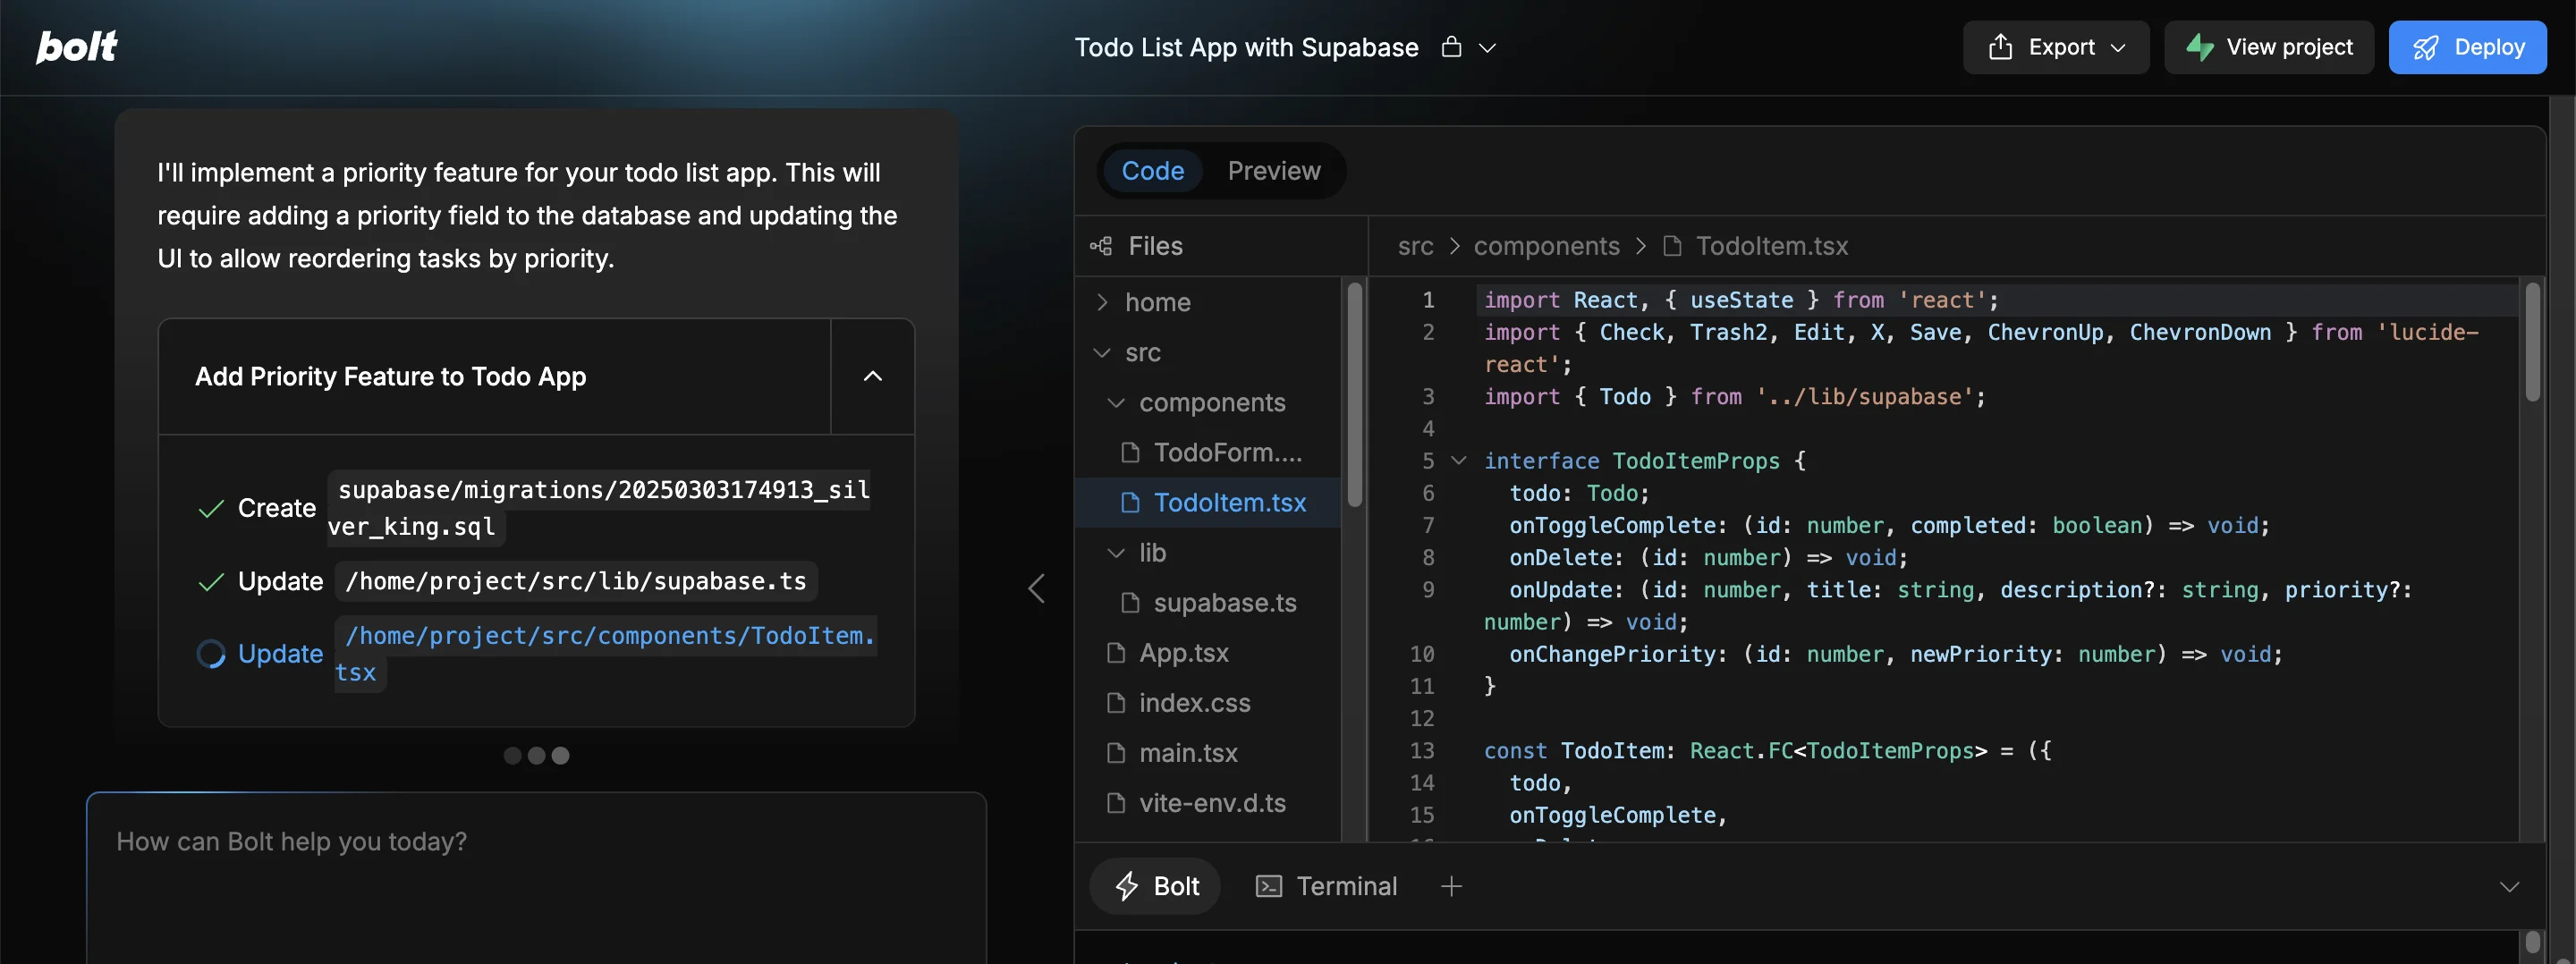The height and width of the screenshot is (964, 2576).
Task: Open vite-env.d.ts in file tree
Action: 1208,802
